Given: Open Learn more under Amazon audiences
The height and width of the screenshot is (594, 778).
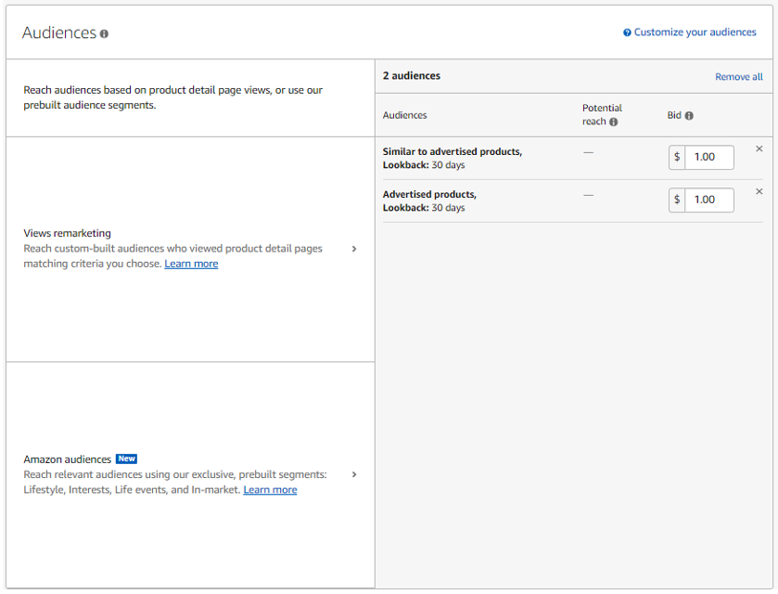Looking at the screenshot, I should click(270, 490).
